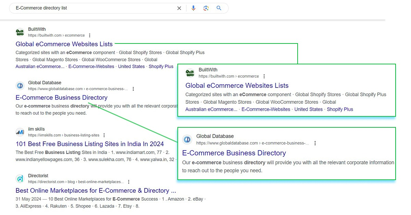Image resolution: width=411 pixels, height=215 pixels.
Task: Click the URL "https://directorist.com › blog › best-online-marketplaces..."
Action: tap(76, 182)
